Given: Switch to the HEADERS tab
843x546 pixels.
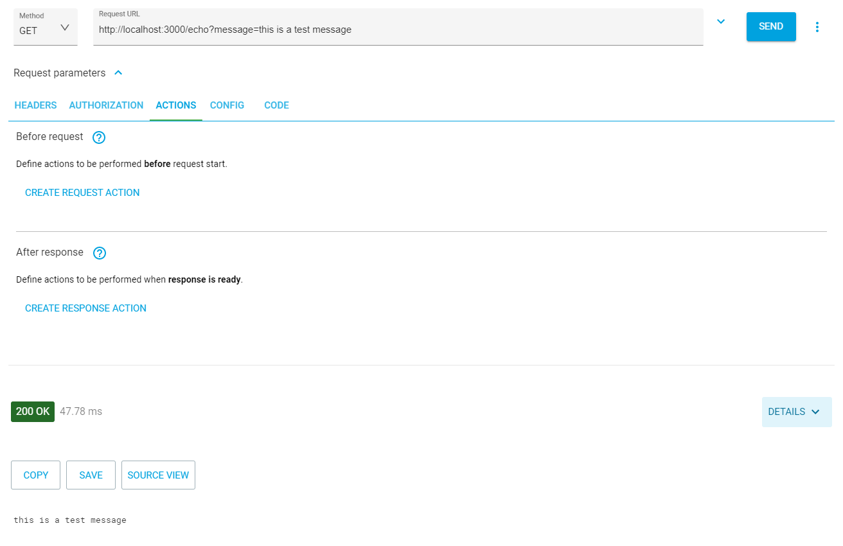Looking at the screenshot, I should click(x=35, y=105).
